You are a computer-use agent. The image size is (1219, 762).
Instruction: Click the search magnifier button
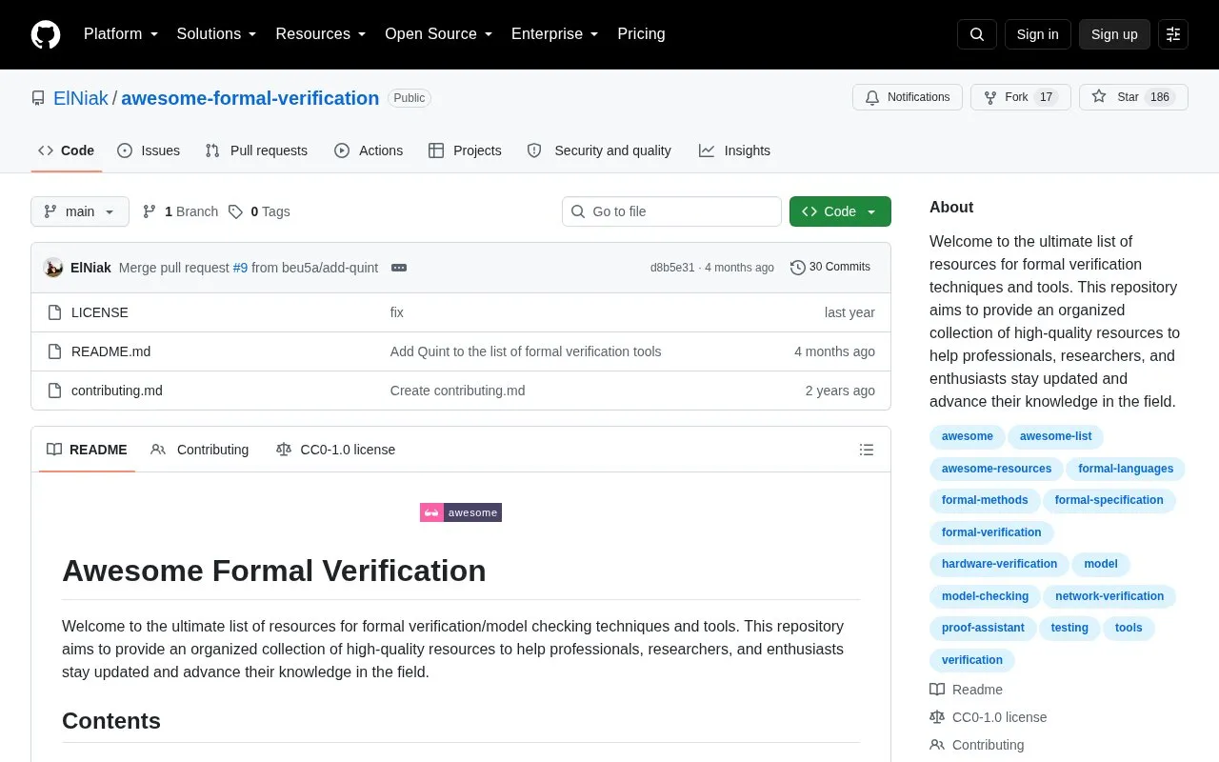[x=977, y=34]
